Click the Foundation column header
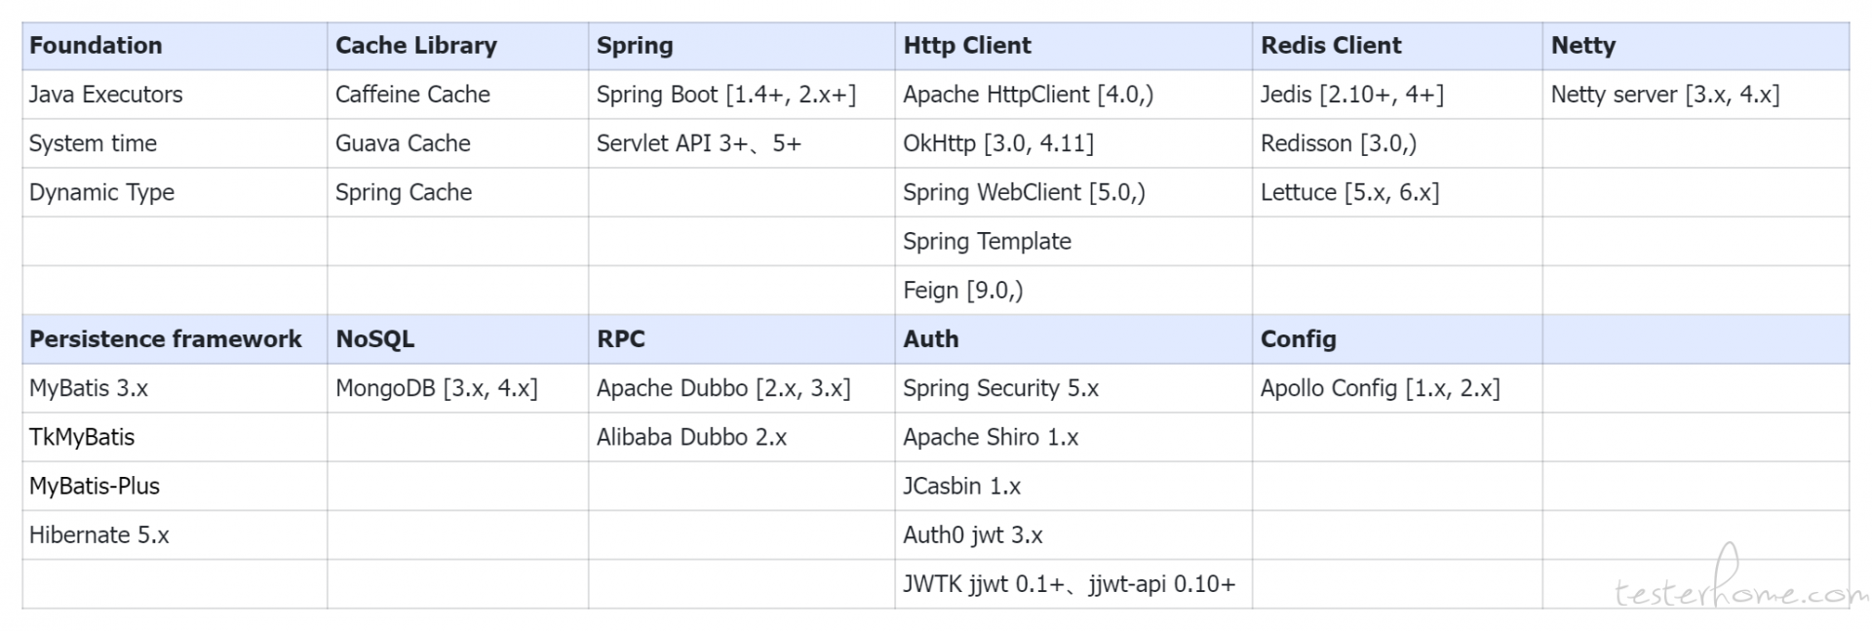This screenshot has height=631, width=1872. pos(175,46)
